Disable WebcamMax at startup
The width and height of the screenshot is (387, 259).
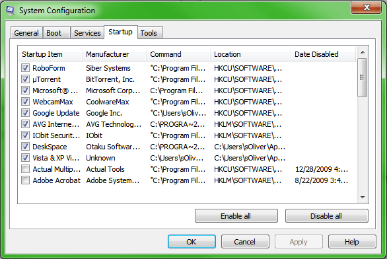pos(25,102)
